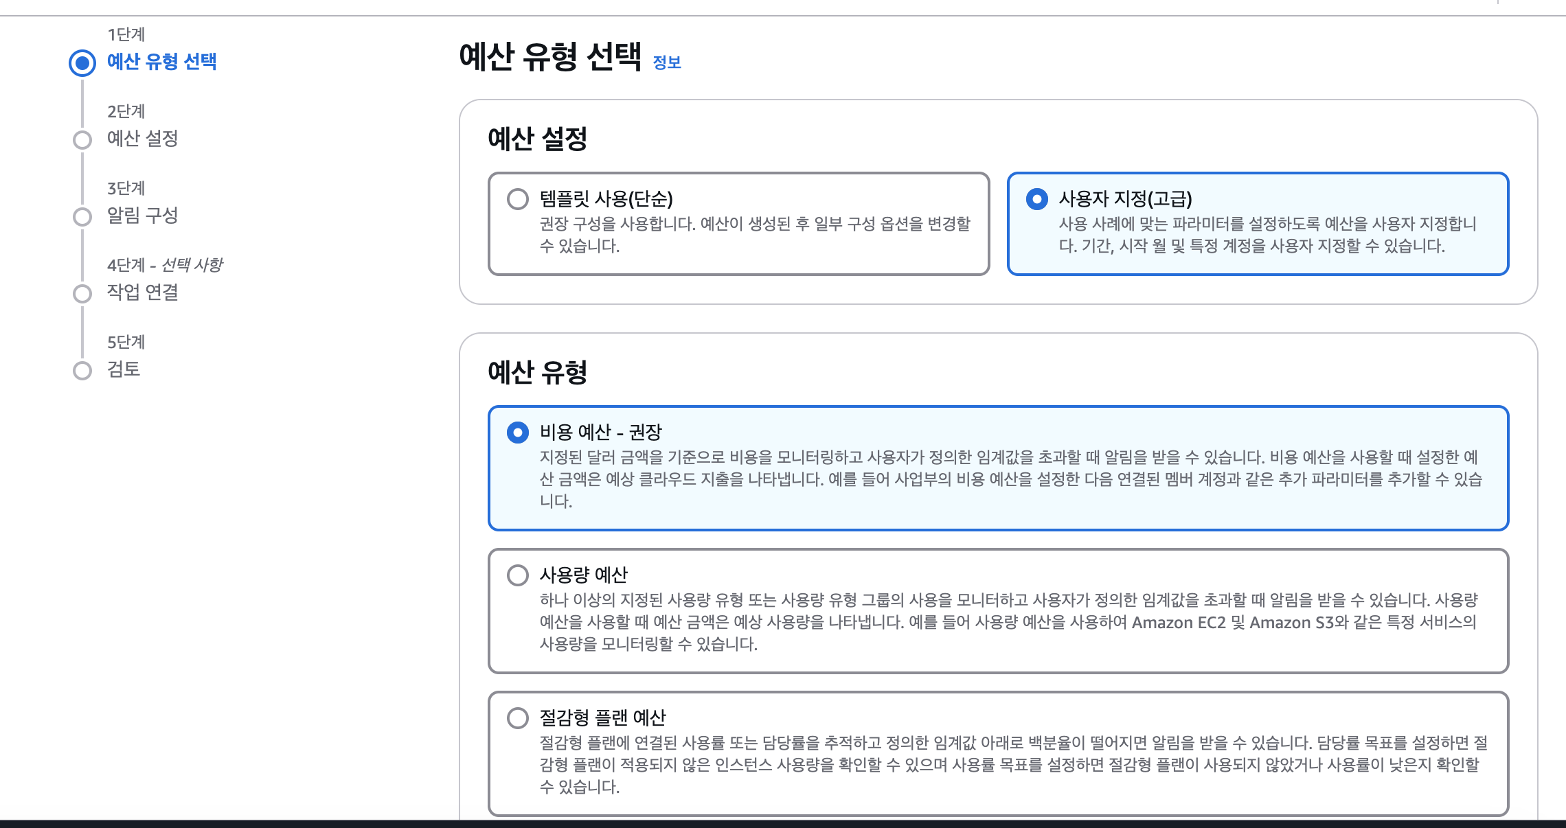Click 비용 예산 card description text

point(1010,479)
